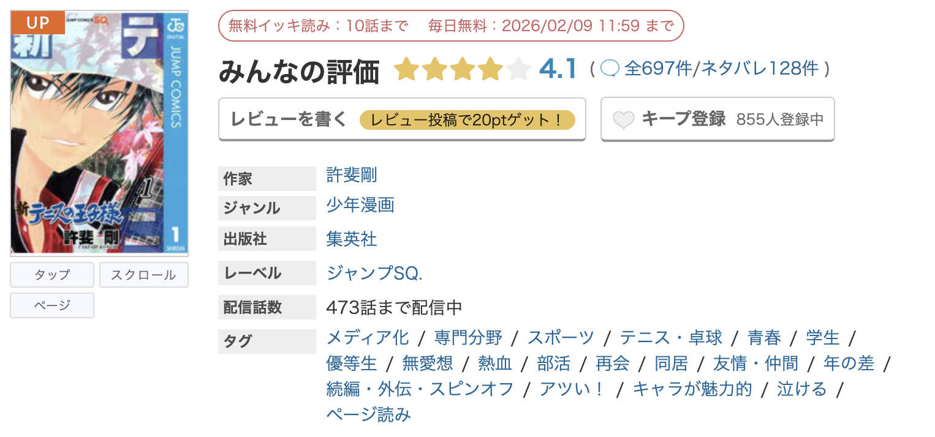Click the UP badge on the cover
Screen dimensions: 935x437
coord(37,22)
